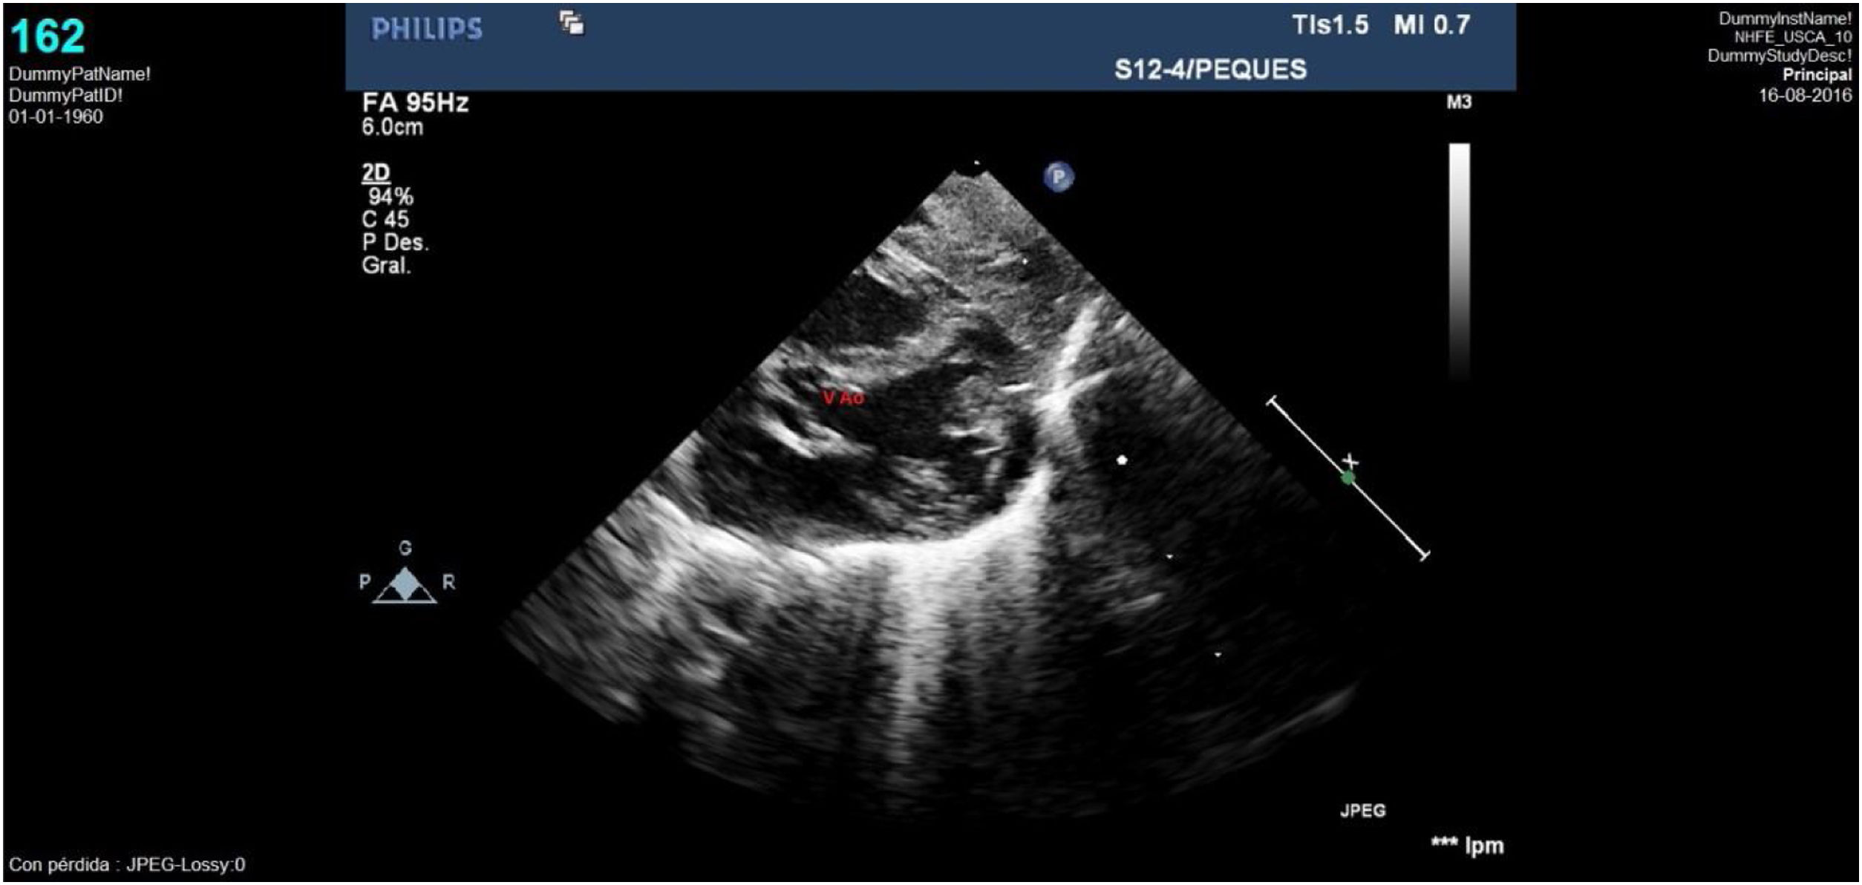1862x885 pixels.
Task: Click the S12-4/PEQUES transducer label
Action: [x=1210, y=69]
